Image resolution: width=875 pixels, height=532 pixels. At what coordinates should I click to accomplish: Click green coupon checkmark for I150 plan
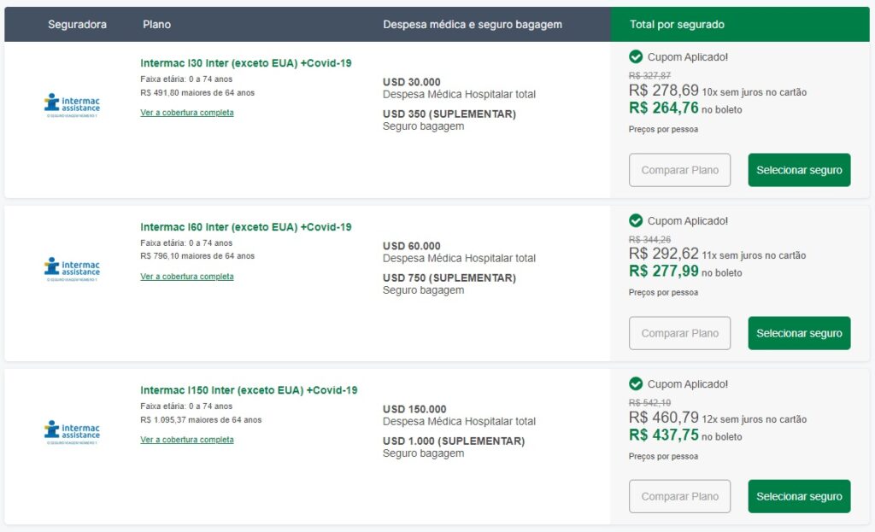[636, 384]
